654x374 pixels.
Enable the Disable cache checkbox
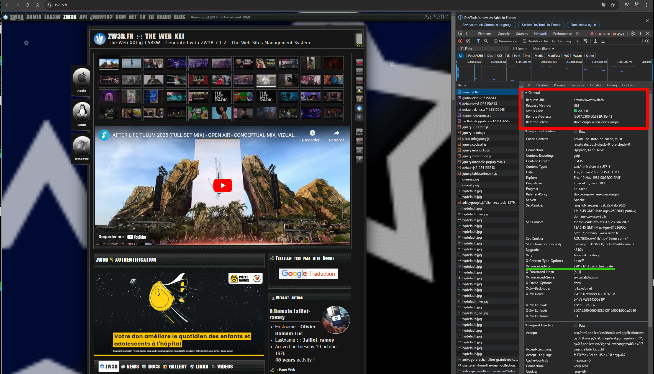coord(524,41)
